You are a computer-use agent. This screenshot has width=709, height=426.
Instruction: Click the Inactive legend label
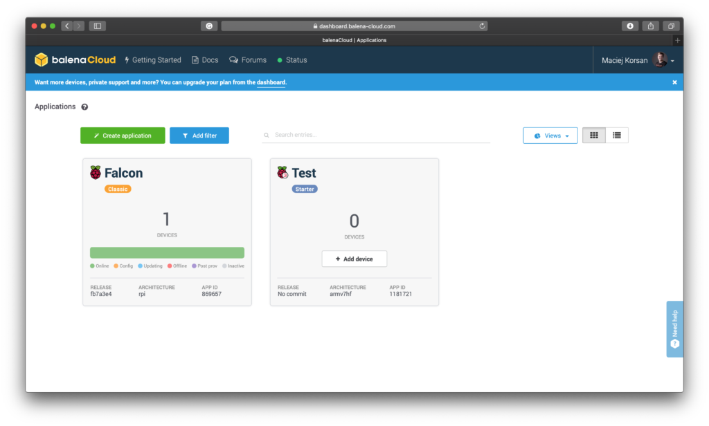[x=236, y=266]
